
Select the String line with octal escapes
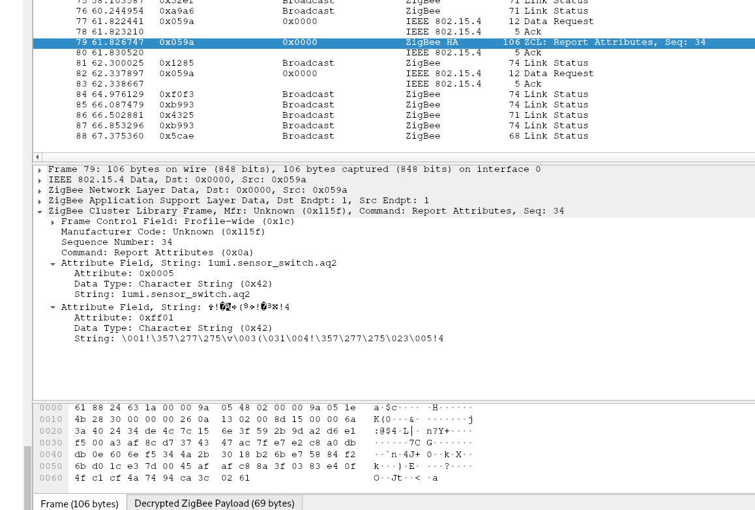click(259, 339)
